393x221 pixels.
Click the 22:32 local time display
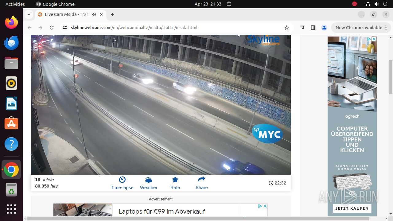(x=277, y=183)
